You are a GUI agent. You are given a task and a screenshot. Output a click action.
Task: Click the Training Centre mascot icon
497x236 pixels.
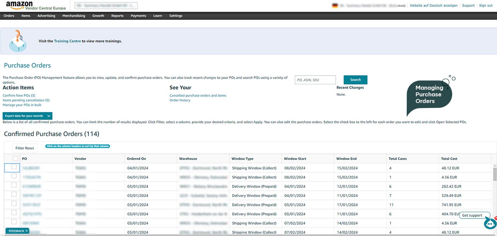[18, 41]
